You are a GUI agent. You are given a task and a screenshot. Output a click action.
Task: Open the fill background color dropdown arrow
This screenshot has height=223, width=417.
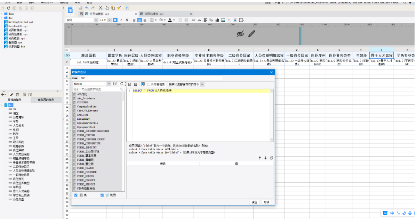point(165,20)
